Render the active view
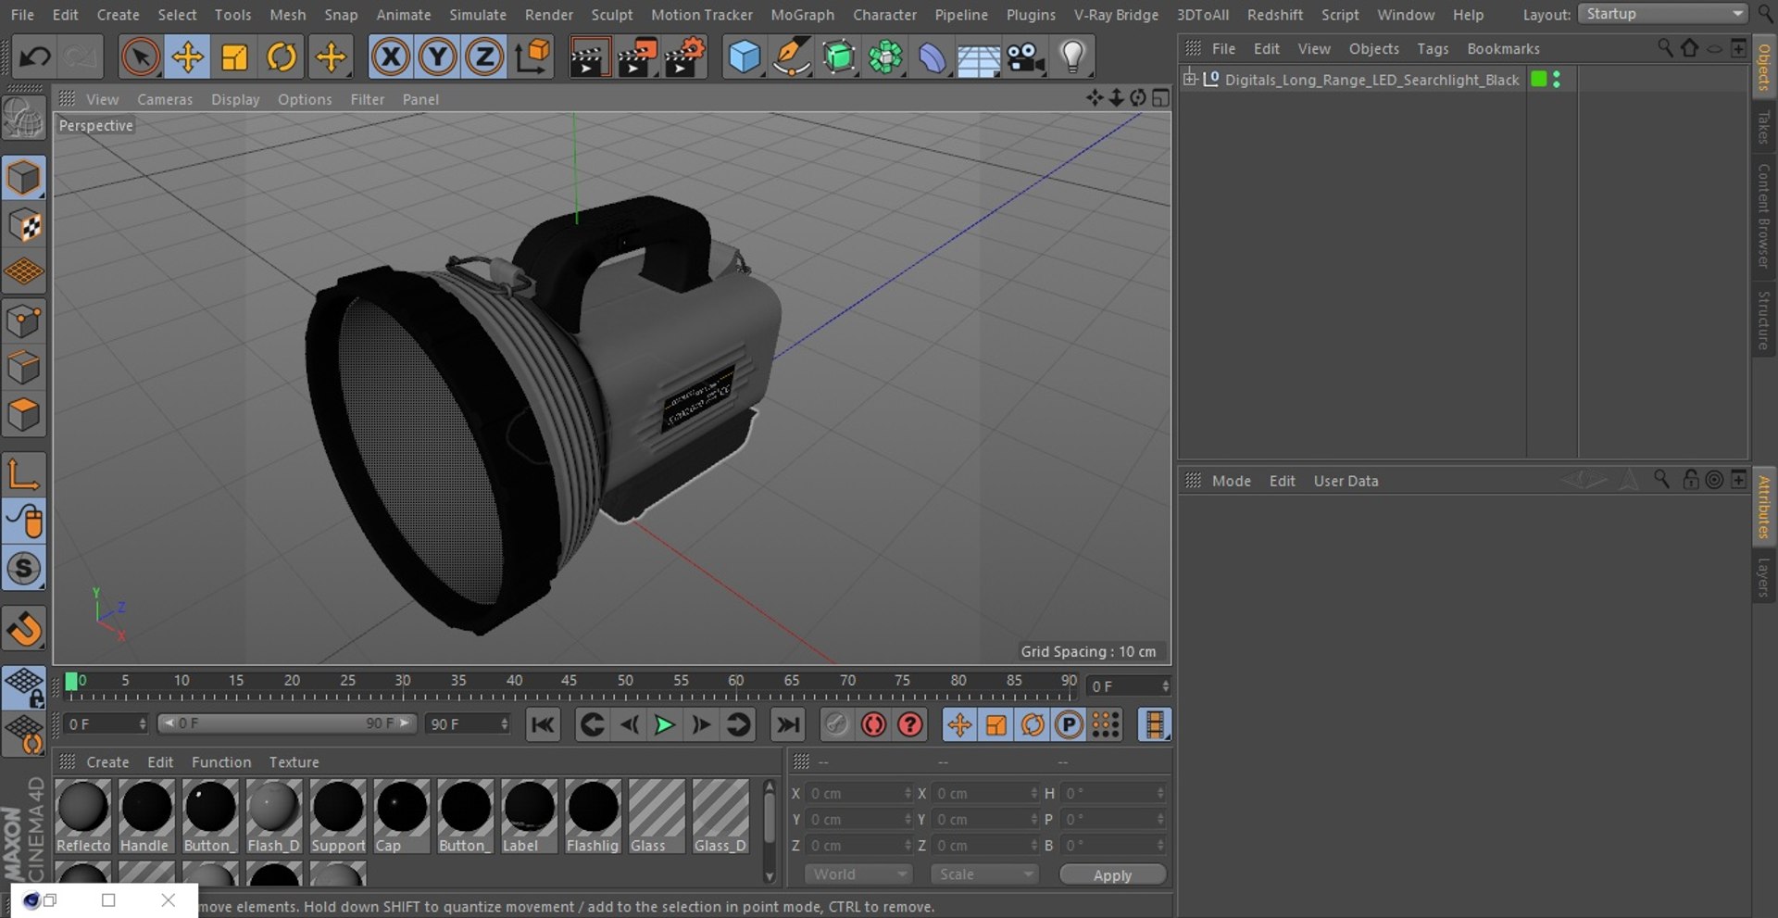This screenshot has width=1778, height=918. pyautogui.click(x=589, y=57)
